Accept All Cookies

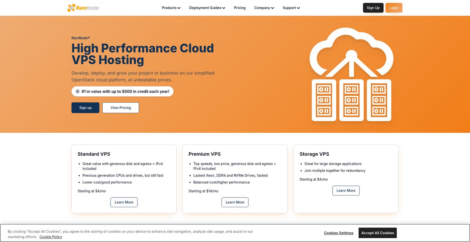coord(378,233)
